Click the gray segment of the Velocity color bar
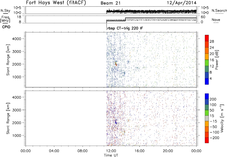This screenshot has width=227, height=157. pyautogui.click(x=207, y=118)
